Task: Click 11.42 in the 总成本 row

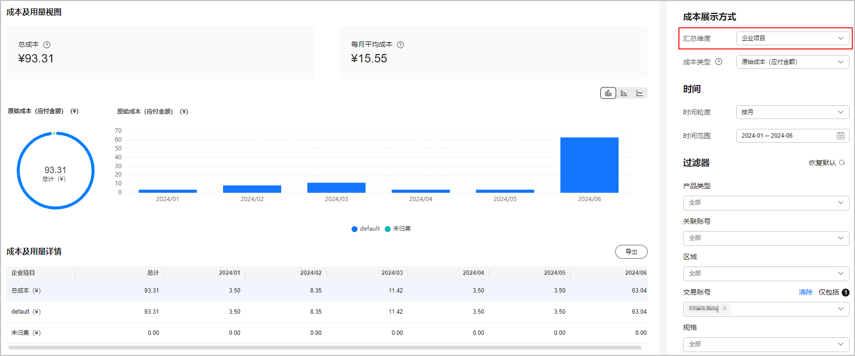Action: (x=395, y=291)
